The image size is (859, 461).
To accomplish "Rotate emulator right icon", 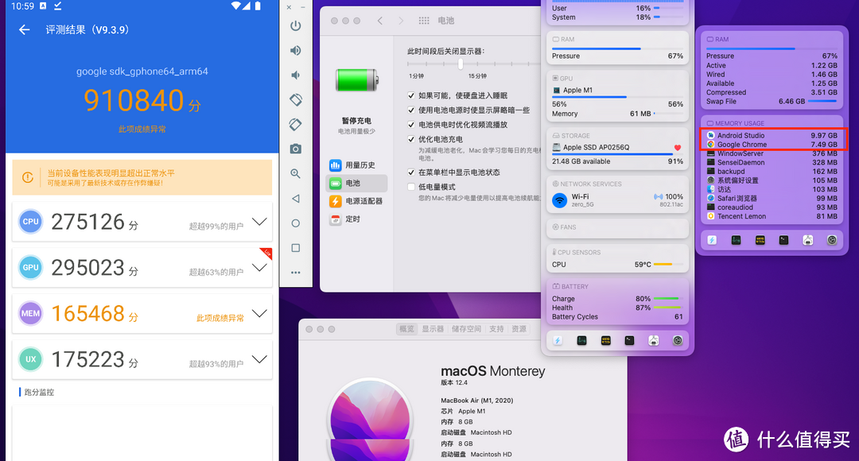I will point(295,124).
